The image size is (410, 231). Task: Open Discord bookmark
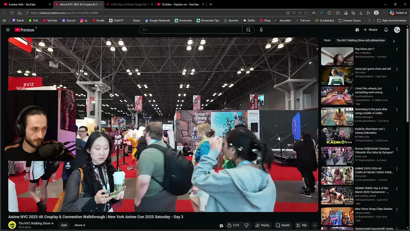point(69,21)
